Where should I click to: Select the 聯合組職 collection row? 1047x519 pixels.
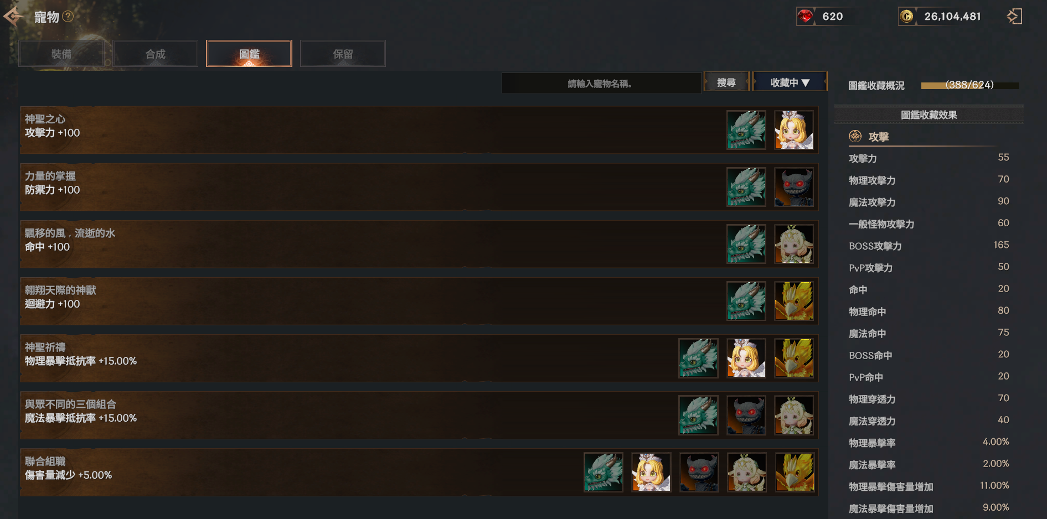tap(419, 472)
